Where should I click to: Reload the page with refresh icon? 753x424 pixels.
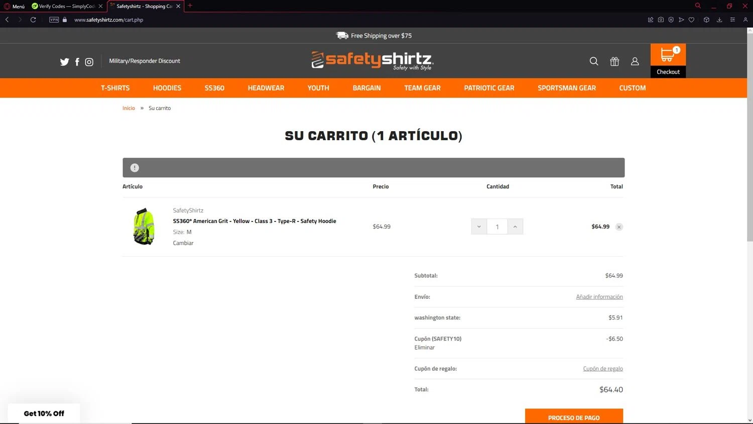pos(33,20)
